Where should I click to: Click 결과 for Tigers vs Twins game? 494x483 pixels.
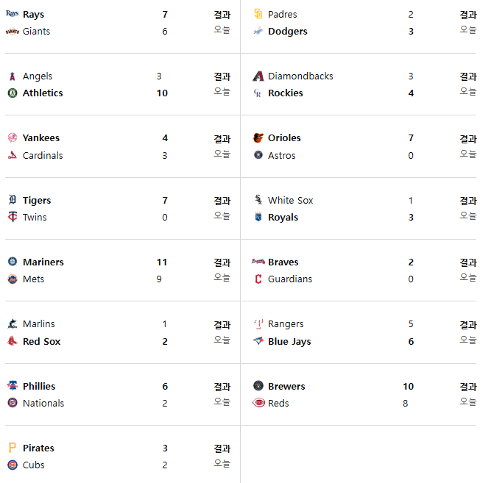pyautogui.click(x=222, y=201)
